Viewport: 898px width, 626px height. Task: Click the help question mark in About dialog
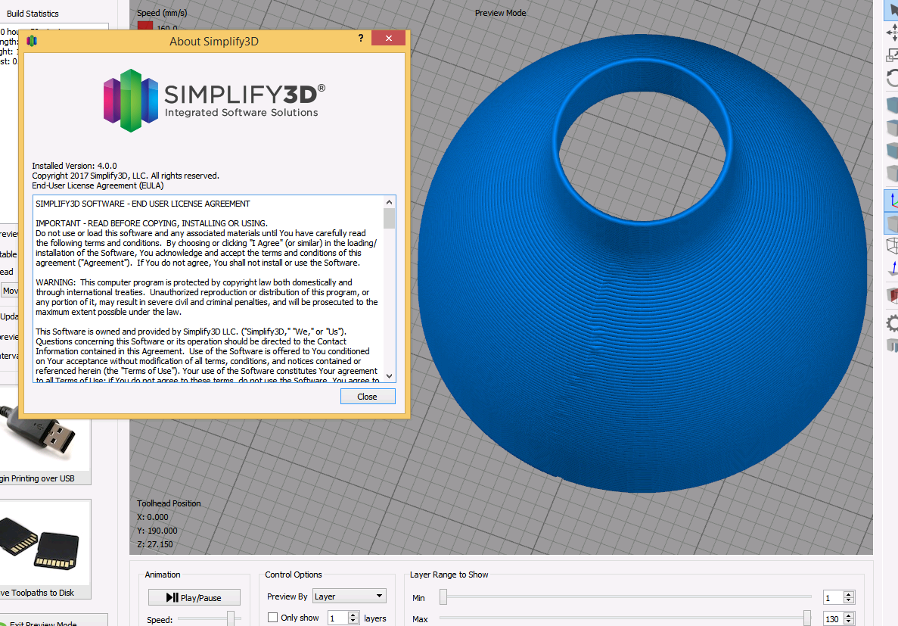(361, 38)
